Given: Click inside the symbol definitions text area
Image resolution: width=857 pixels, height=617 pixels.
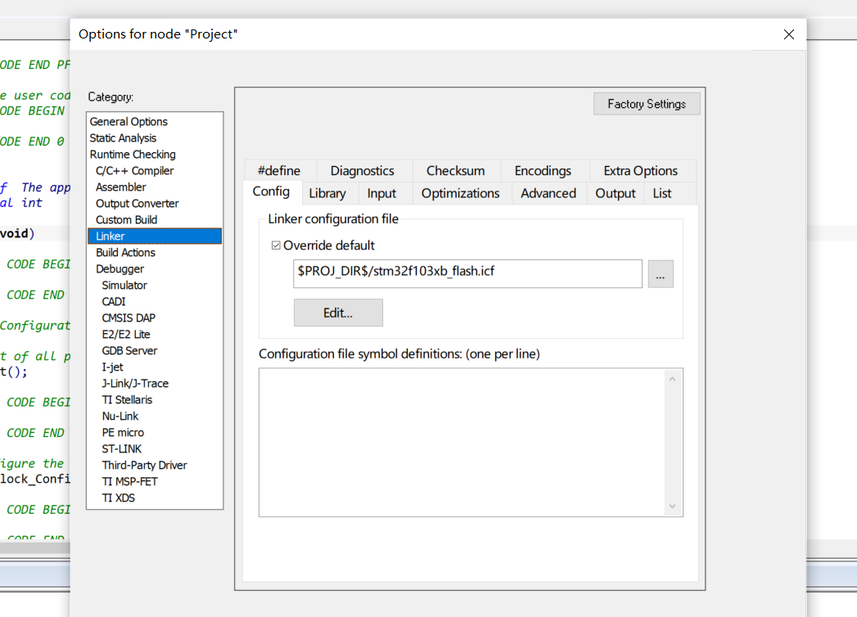Looking at the screenshot, I should click(462, 442).
